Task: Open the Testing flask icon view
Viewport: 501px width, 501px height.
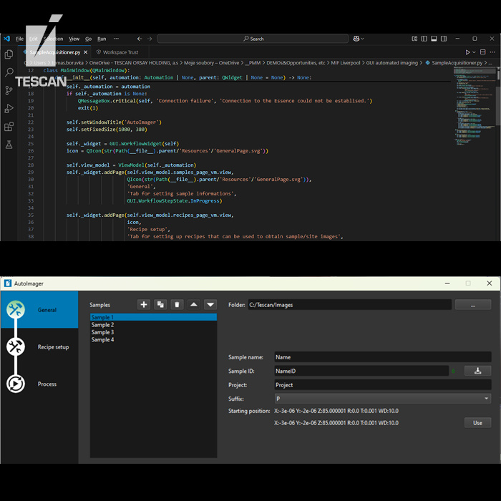Action: [9, 145]
